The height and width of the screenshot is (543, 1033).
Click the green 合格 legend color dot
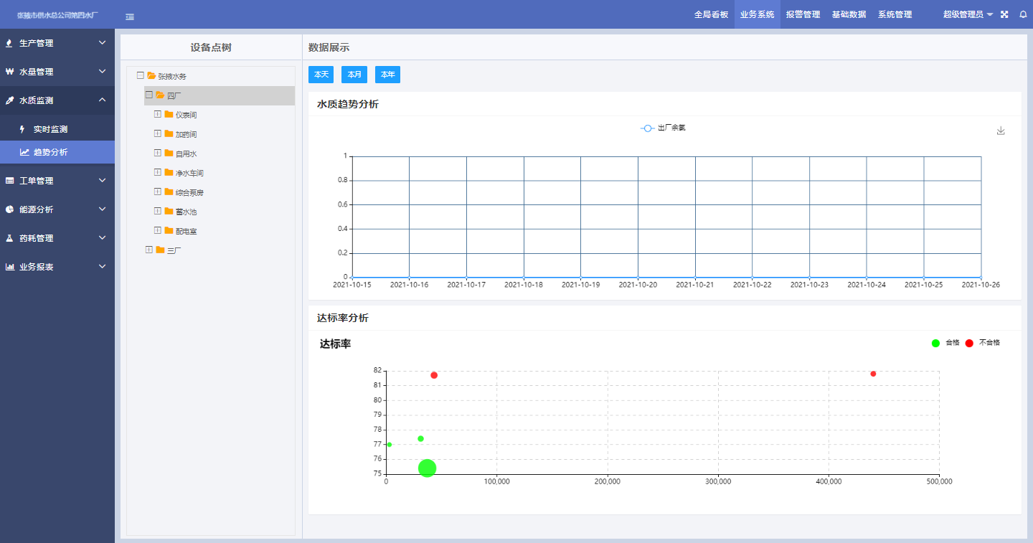point(935,343)
